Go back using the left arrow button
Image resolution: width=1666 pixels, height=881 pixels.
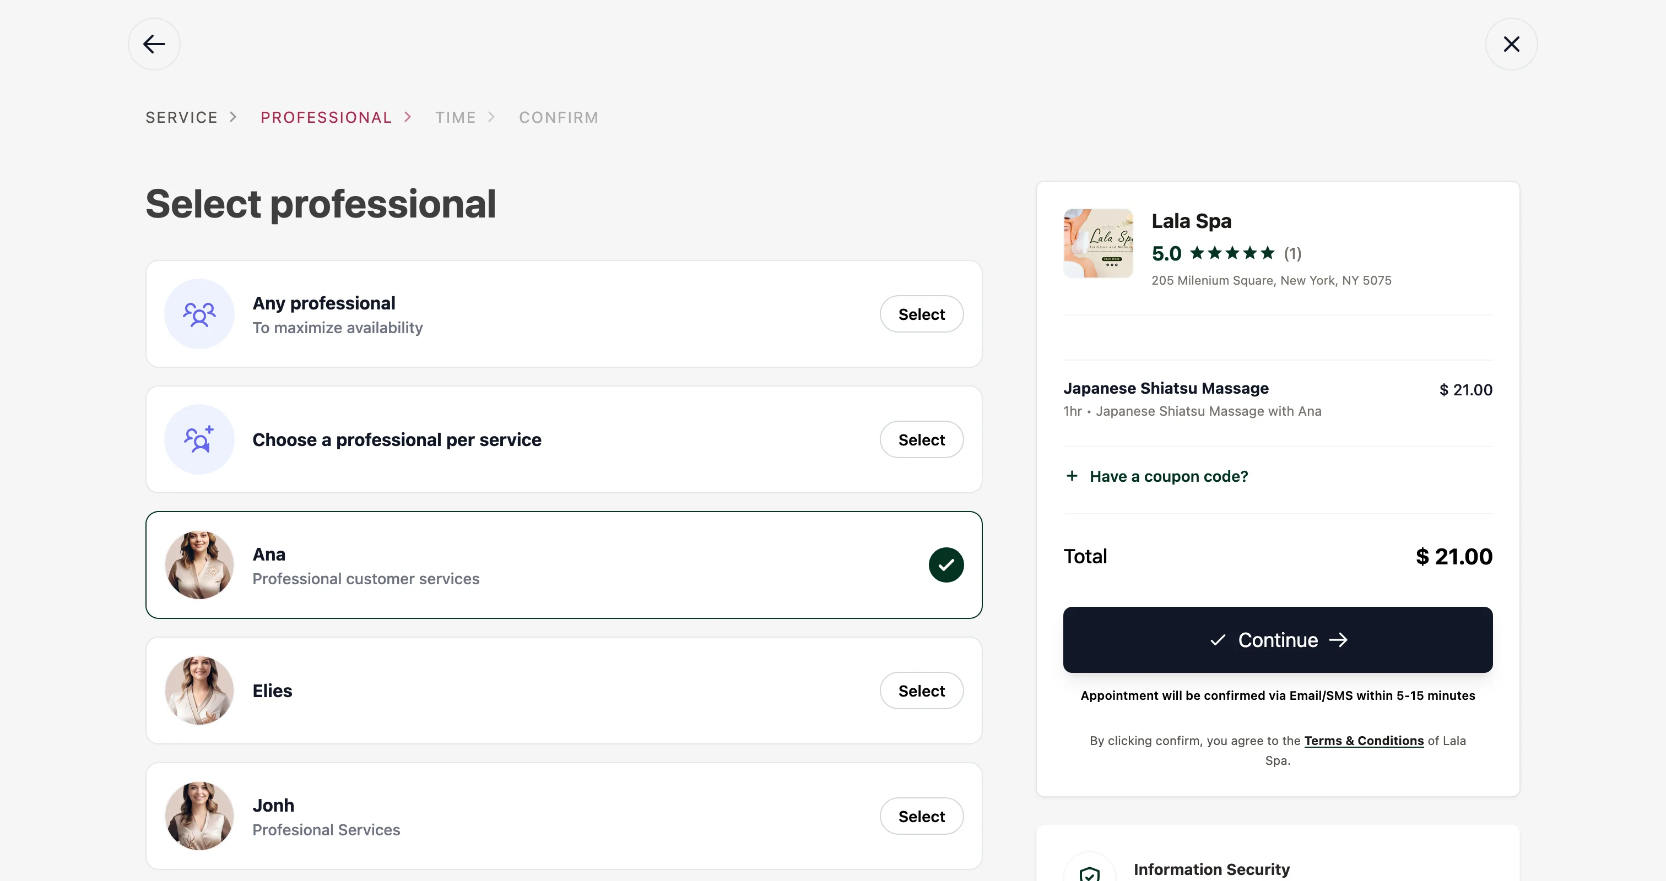tap(154, 44)
